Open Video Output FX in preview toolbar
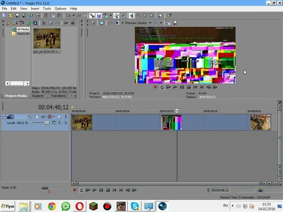 click(110, 23)
